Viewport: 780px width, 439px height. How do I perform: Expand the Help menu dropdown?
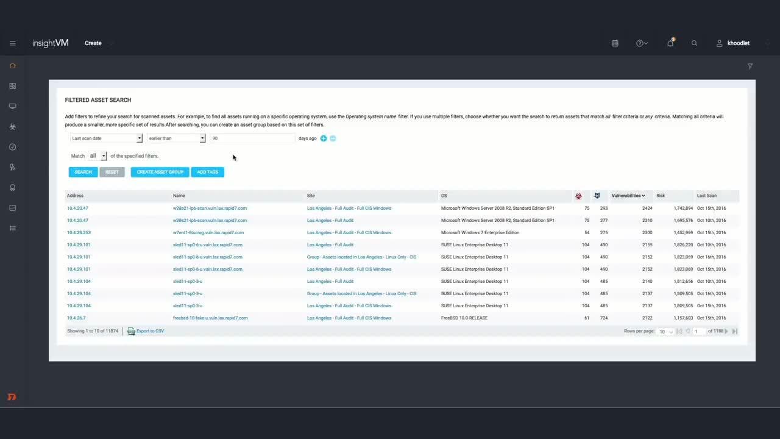tap(642, 43)
